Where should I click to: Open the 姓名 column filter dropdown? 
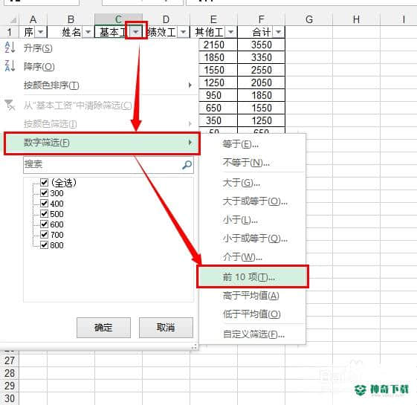(88, 32)
